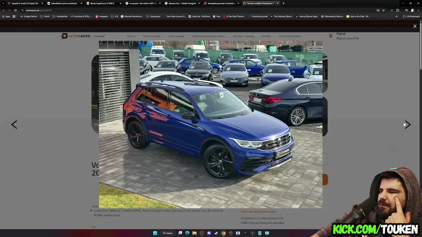This screenshot has height=237, width=422.
Task: Open Steam from taskbar
Action: click(x=216, y=233)
